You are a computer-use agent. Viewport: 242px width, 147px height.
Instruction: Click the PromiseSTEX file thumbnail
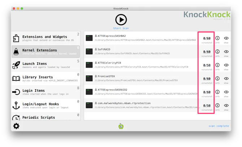coord(89,78)
